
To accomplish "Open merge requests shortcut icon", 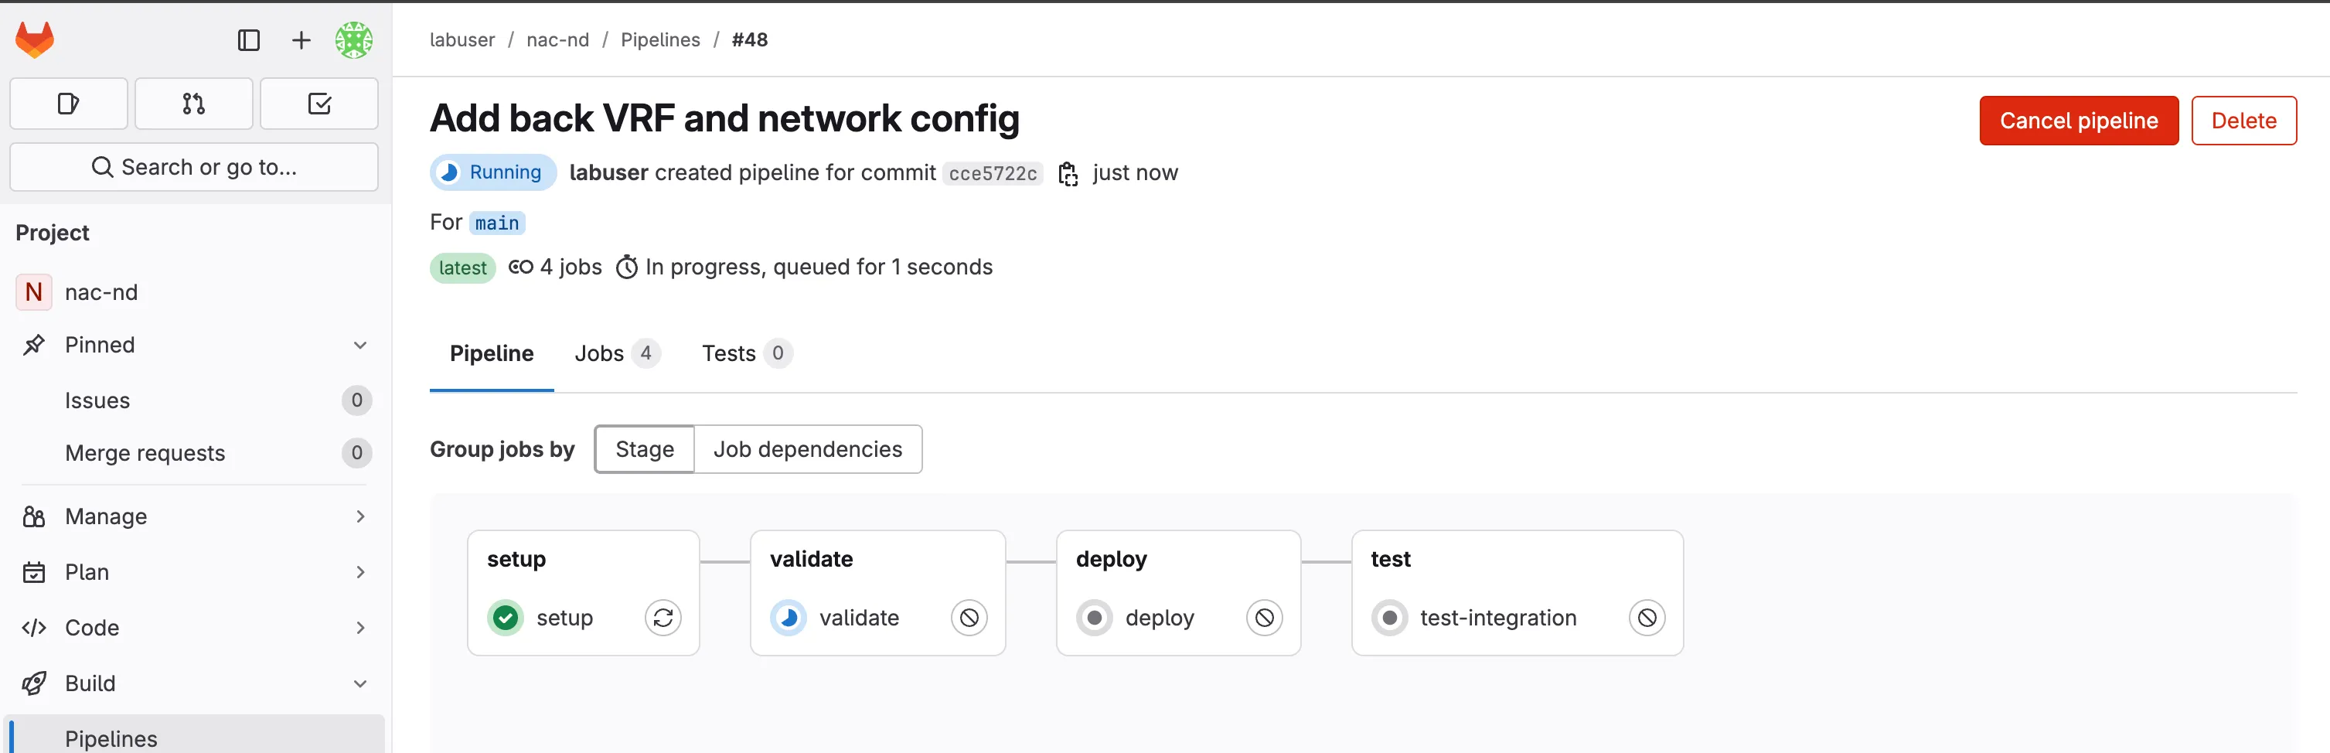I will (x=193, y=104).
